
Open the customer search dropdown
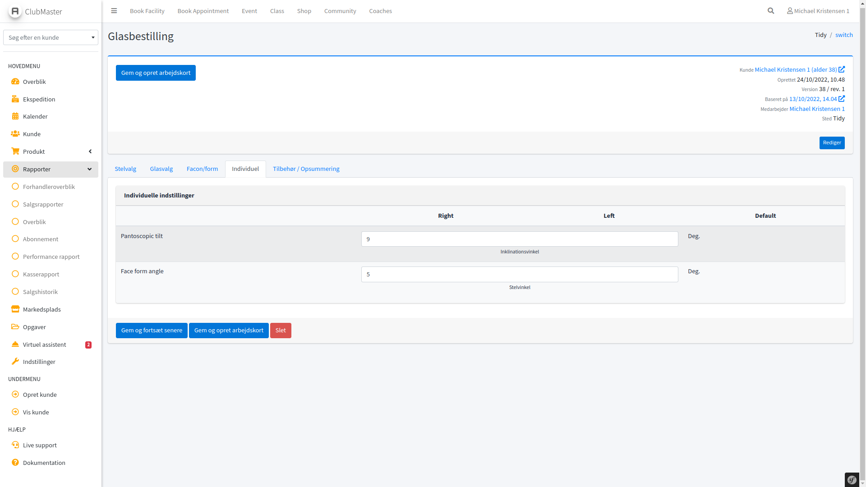coord(51,37)
